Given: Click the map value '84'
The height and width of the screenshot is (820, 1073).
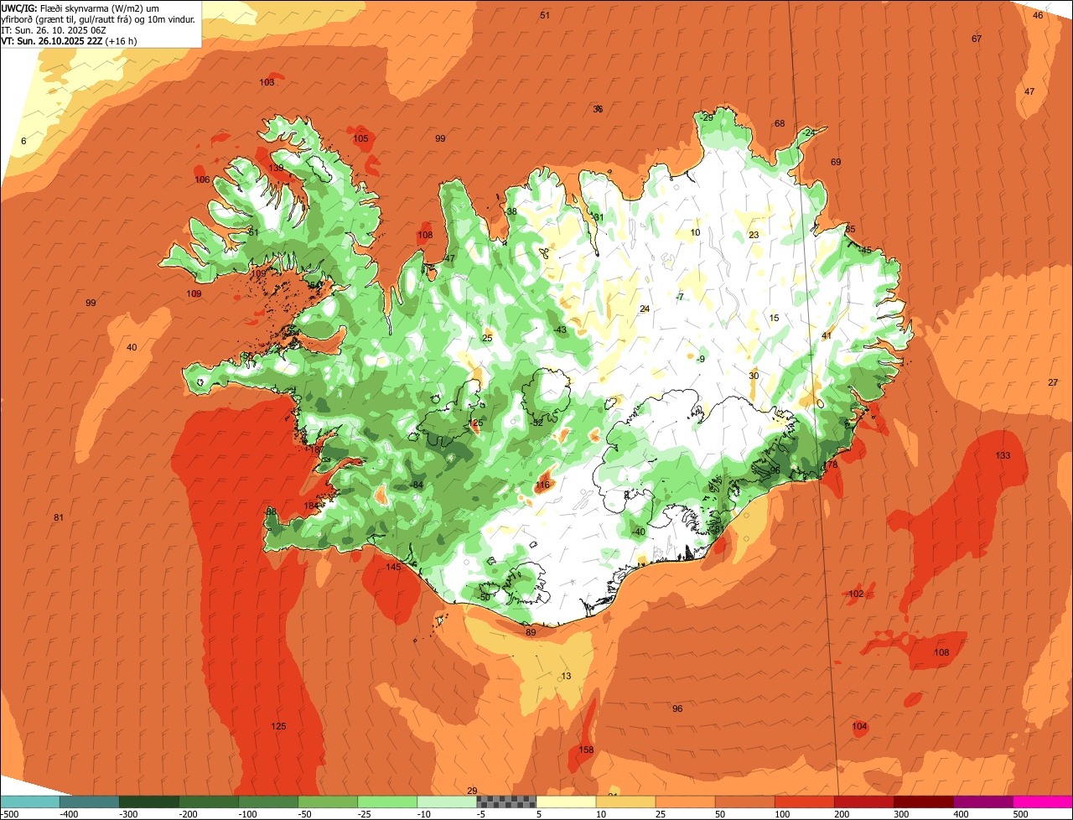Looking at the screenshot, I should [x=417, y=485].
